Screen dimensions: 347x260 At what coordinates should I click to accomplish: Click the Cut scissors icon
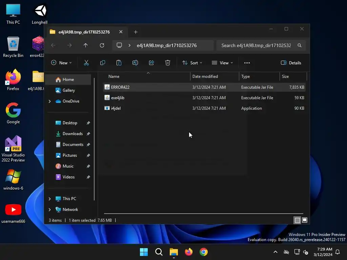click(86, 63)
